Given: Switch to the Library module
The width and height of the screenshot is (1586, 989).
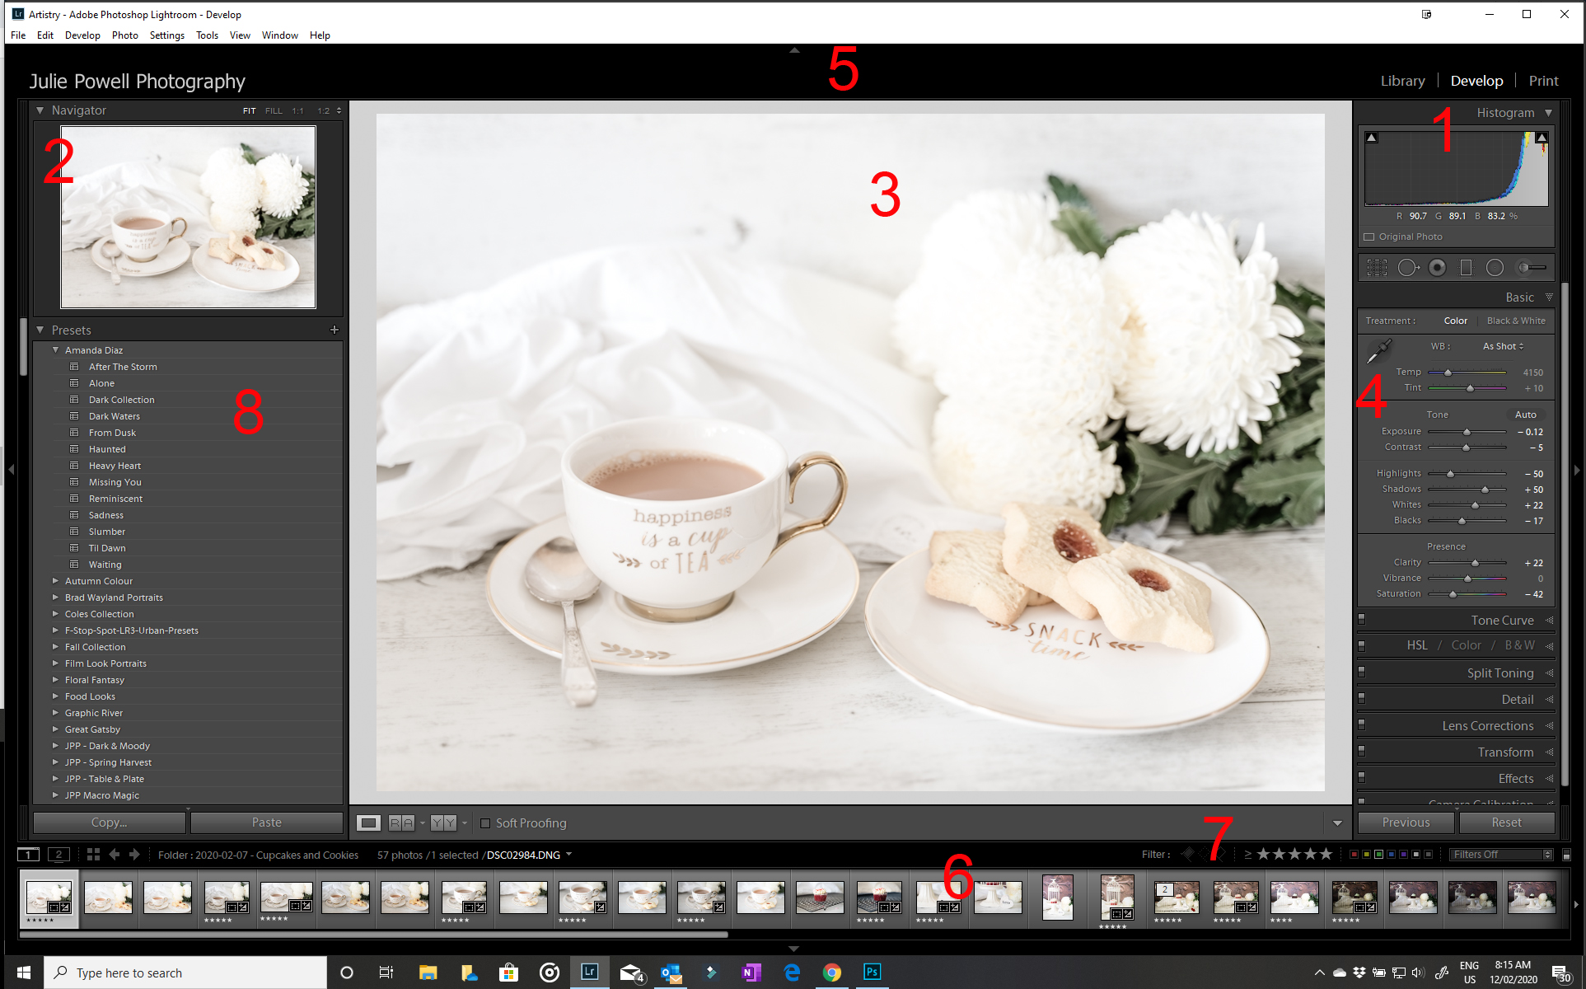Looking at the screenshot, I should pyautogui.click(x=1402, y=81).
